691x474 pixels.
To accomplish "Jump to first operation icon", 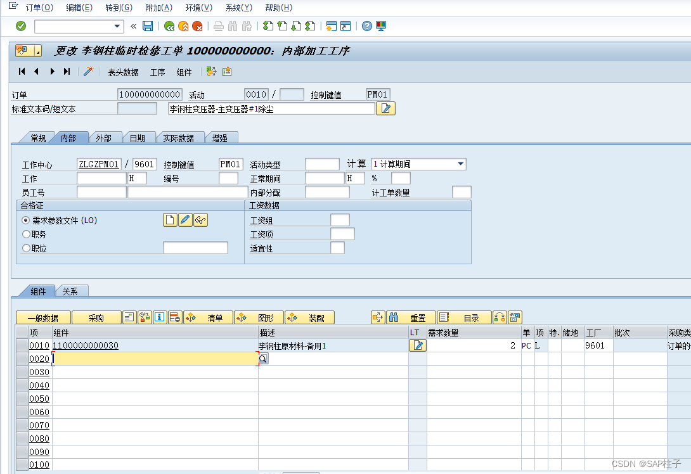I will [22, 72].
